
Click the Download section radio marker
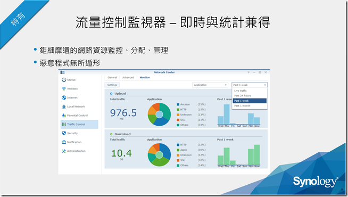(x=111, y=134)
